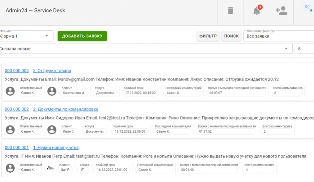Click client avatar icon for Иван С.
The height and width of the screenshot is (182, 314).
52,130
